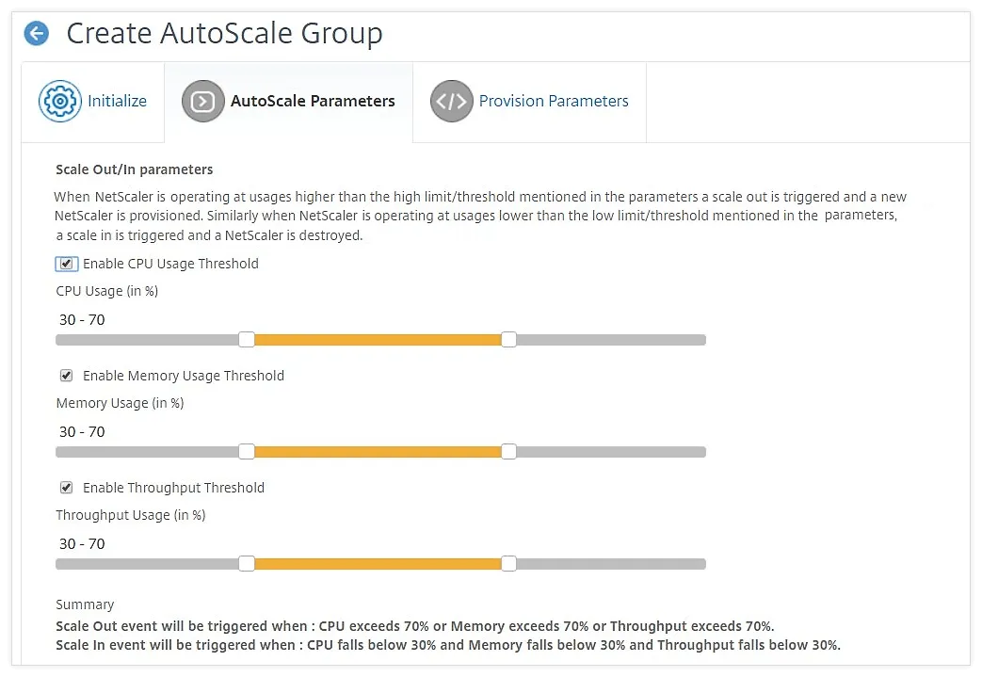Image resolution: width=982 pixels, height=677 pixels.
Task: Click the orange Throughput Usage range bar
Action: [378, 564]
